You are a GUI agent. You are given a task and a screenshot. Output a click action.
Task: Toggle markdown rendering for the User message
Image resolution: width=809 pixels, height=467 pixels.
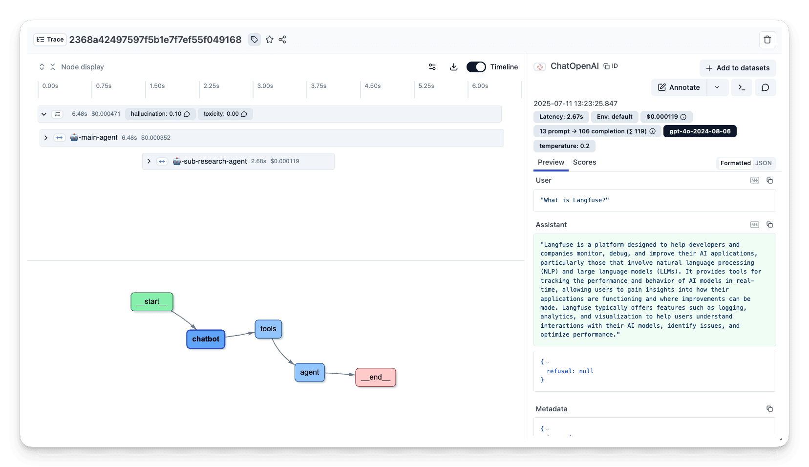click(x=754, y=180)
